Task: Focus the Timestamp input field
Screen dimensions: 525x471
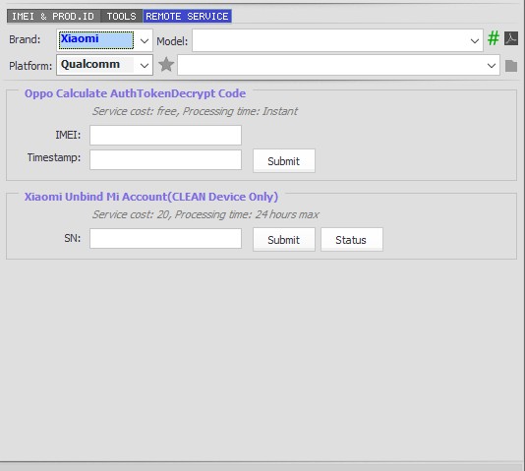Action: coord(165,159)
